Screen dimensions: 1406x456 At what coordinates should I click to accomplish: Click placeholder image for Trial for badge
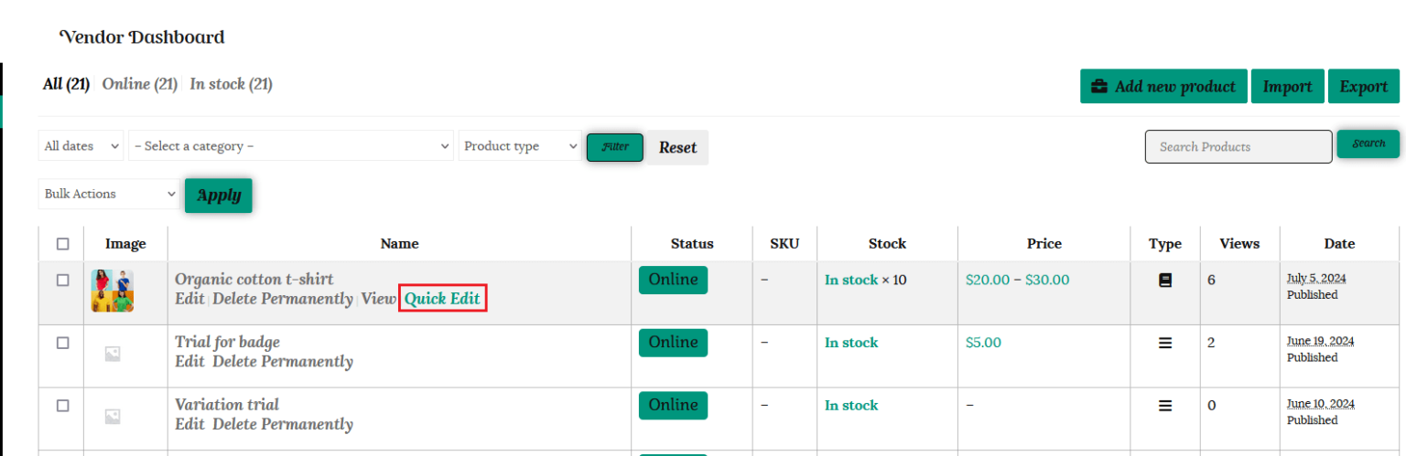[112, 354]
